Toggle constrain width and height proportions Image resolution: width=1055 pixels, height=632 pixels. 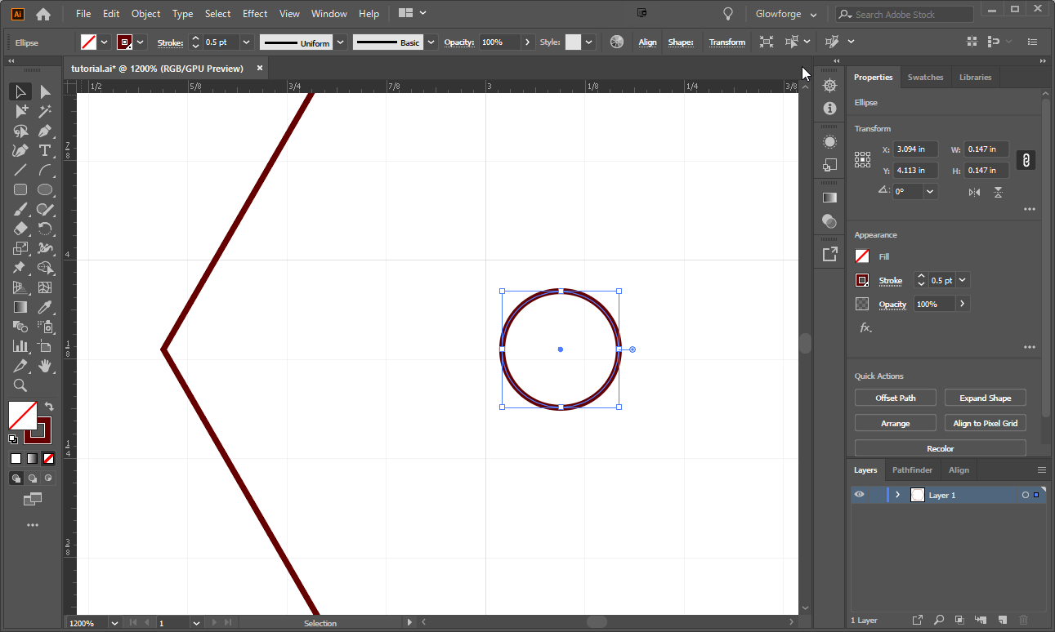coord(1026,160)
